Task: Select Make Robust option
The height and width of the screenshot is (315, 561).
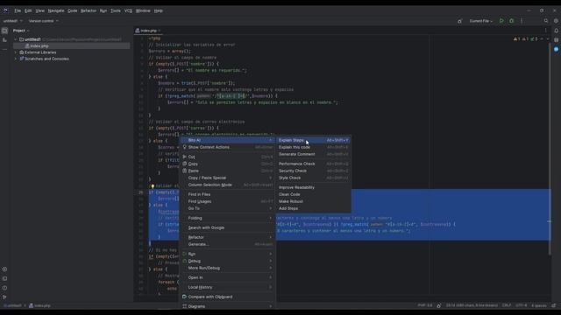Action: coord(314,201)
